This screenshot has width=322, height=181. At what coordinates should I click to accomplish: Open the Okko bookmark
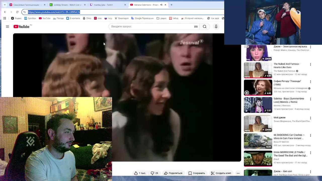[87, 18]
